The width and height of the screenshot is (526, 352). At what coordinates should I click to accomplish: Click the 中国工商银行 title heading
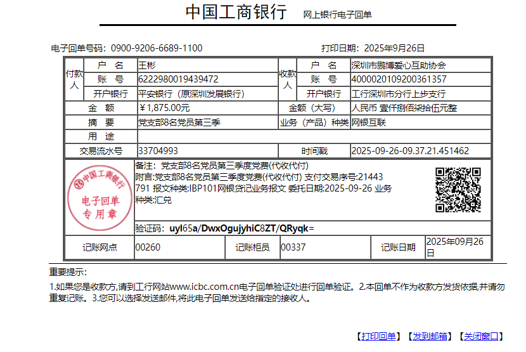pyautogui.click(x=236, y=13)
